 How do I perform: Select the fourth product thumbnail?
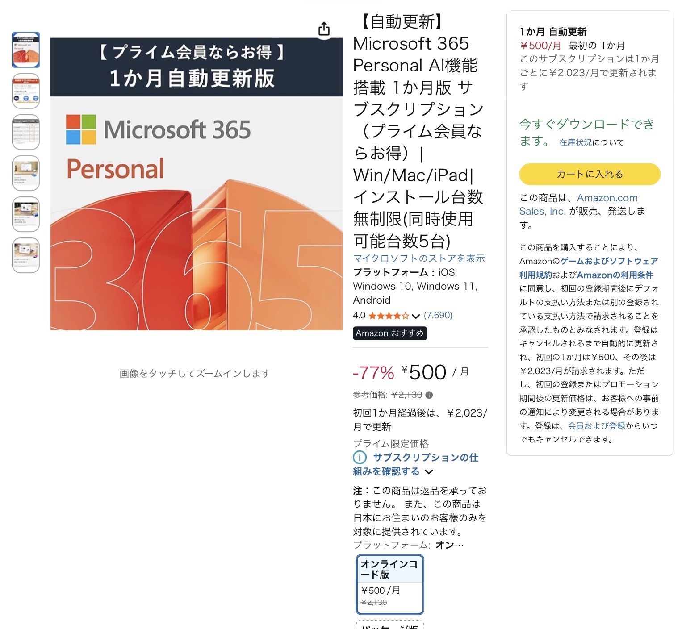tap(26, 173)
